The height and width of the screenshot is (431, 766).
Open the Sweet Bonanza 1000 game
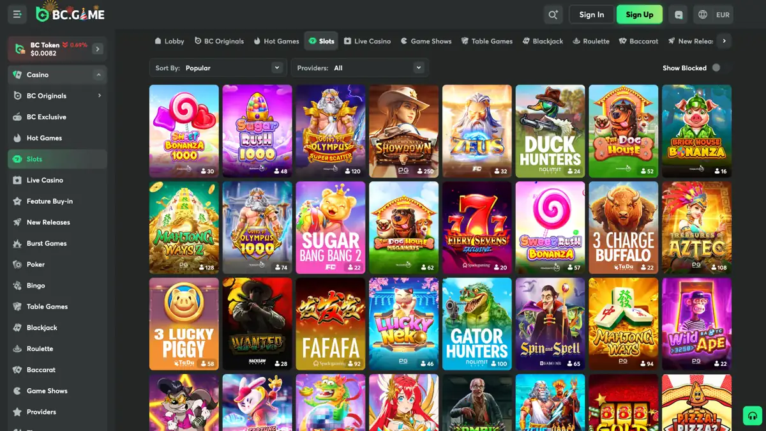point(184,131)
